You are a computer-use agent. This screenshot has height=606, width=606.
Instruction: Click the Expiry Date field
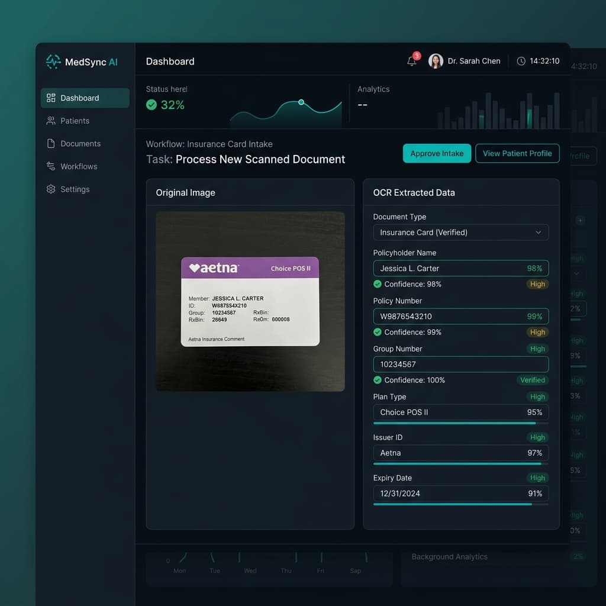pos(460,493)
